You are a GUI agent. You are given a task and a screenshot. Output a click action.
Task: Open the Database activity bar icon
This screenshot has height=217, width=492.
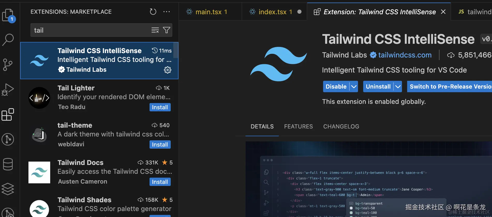pyautogui.click(x=8, y=164)
